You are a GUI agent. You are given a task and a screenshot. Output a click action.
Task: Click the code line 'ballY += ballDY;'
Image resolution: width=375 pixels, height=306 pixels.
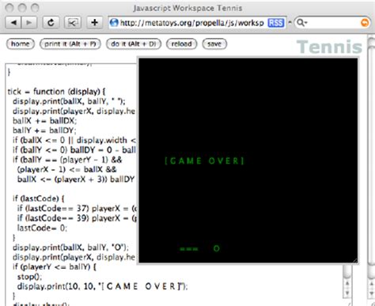[44, 130]
